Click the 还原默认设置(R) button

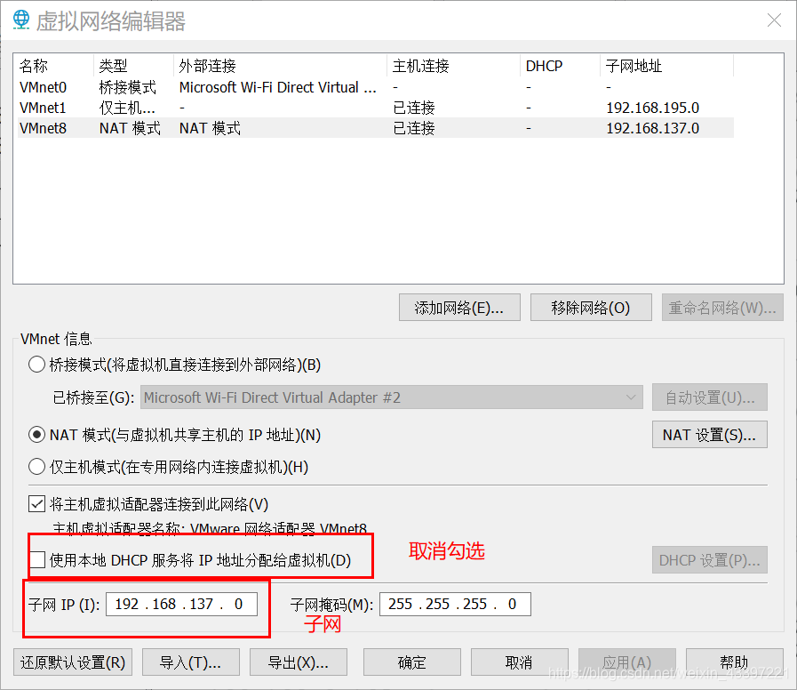(73, 662)
